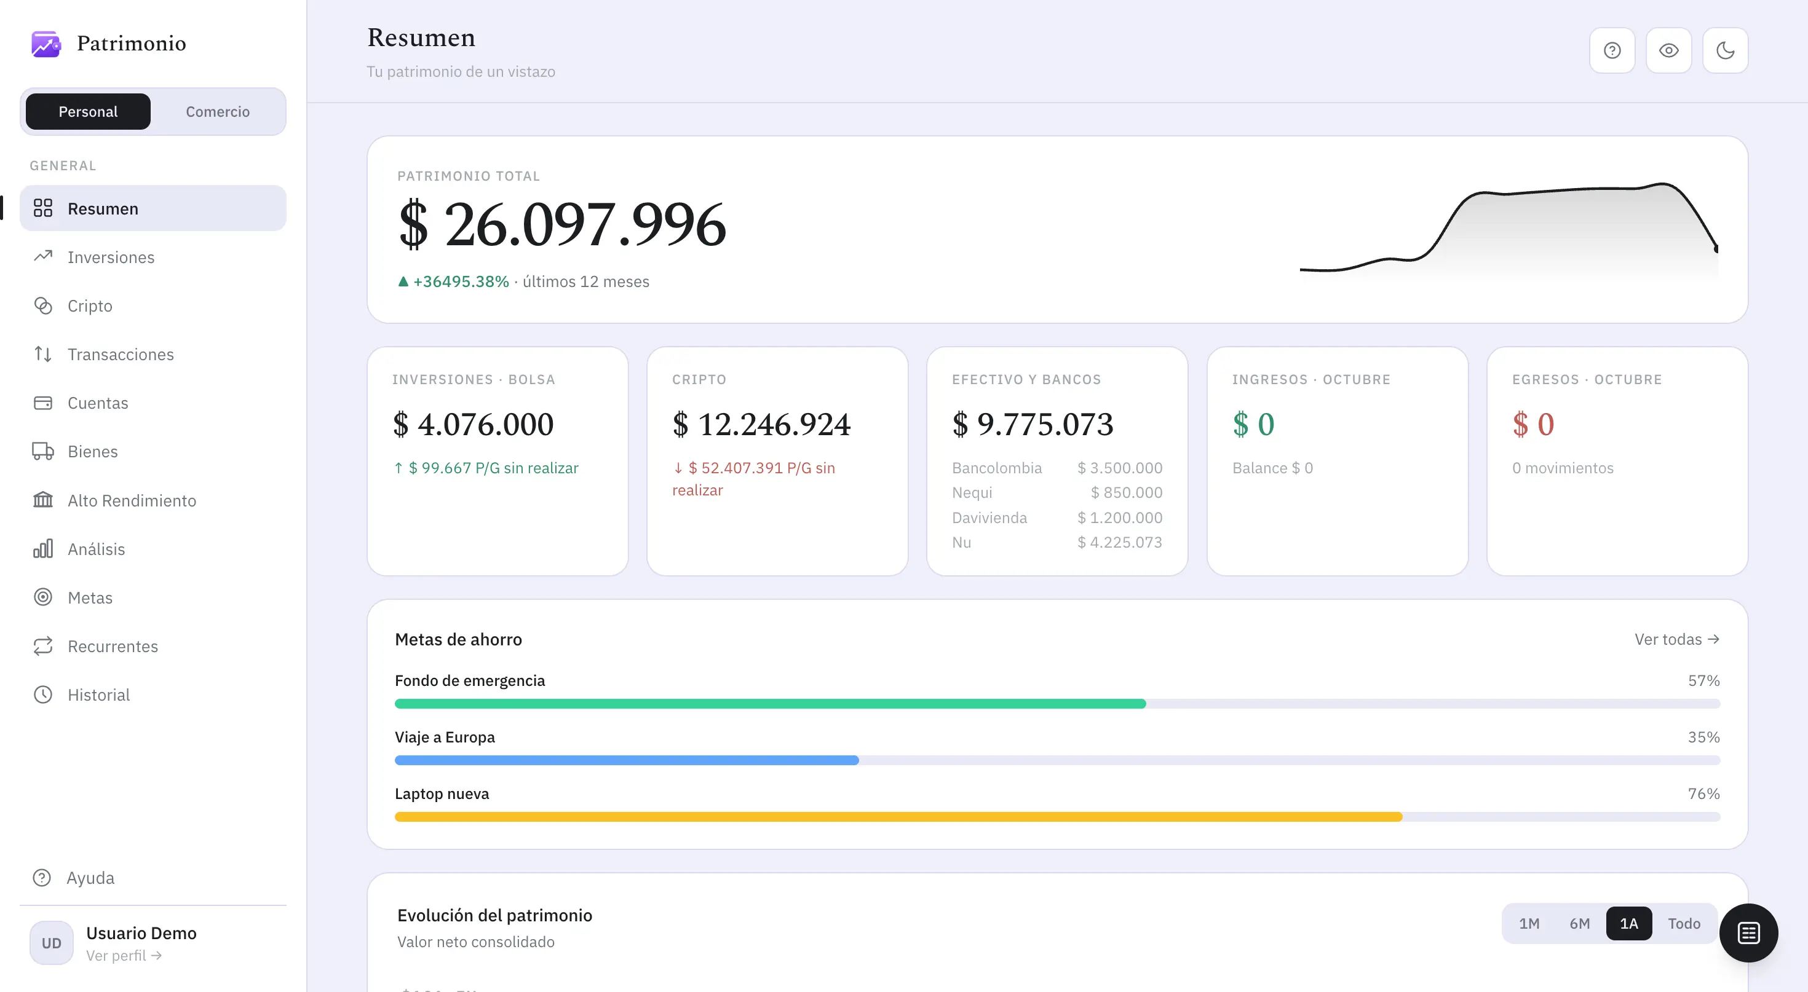Click the Fondo de emergencia progress bar
The height and width of the screenshot is (992, 1808).
(x=1057, y=704)
